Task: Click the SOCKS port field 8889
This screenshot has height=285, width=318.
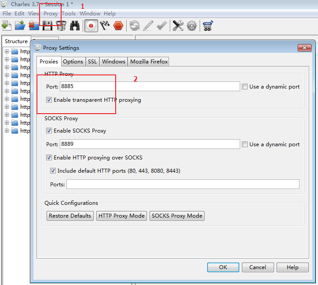Action: pos(150,144)
